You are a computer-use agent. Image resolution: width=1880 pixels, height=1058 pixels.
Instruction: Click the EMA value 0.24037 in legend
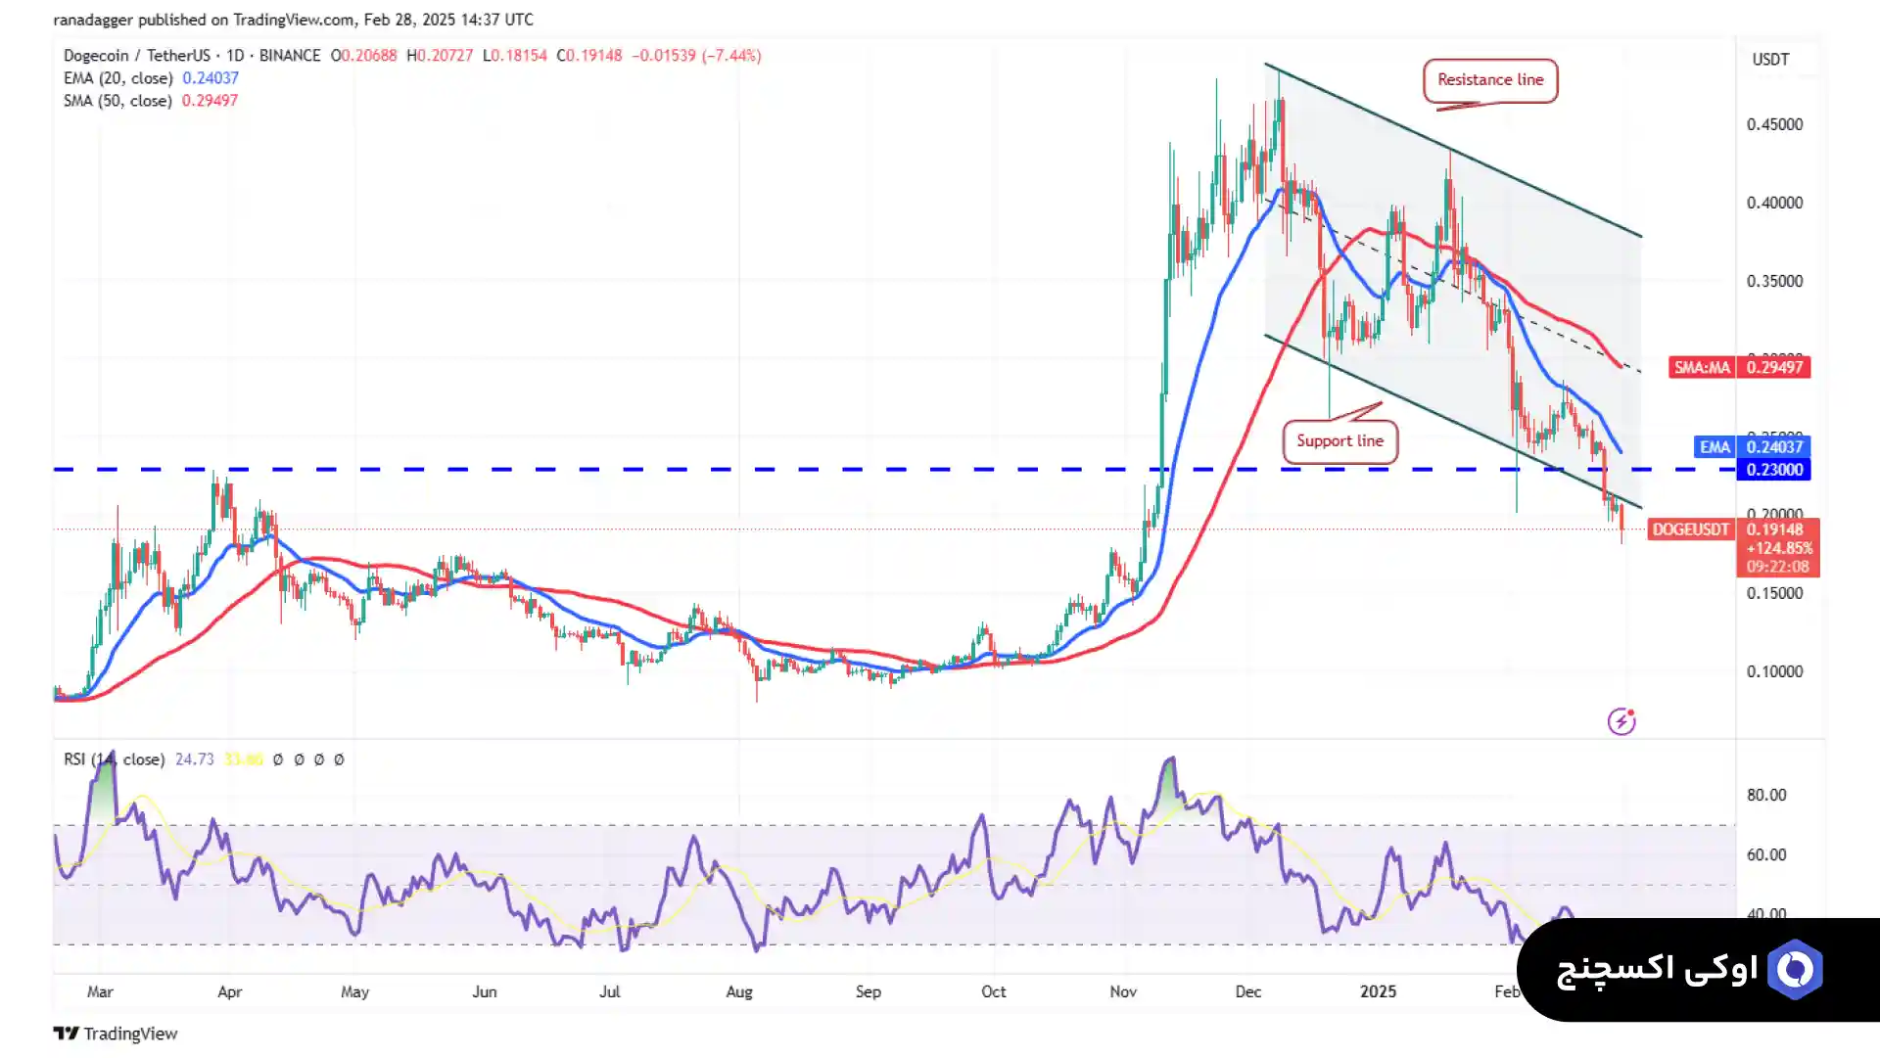[x=211, y=78]
